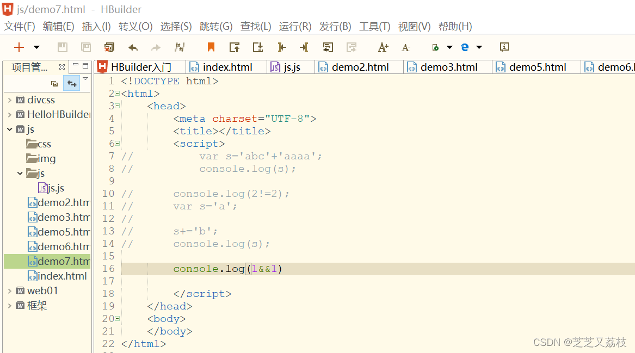Open the 插入(I) menu
635x353 pixels.
coord(96,27)
